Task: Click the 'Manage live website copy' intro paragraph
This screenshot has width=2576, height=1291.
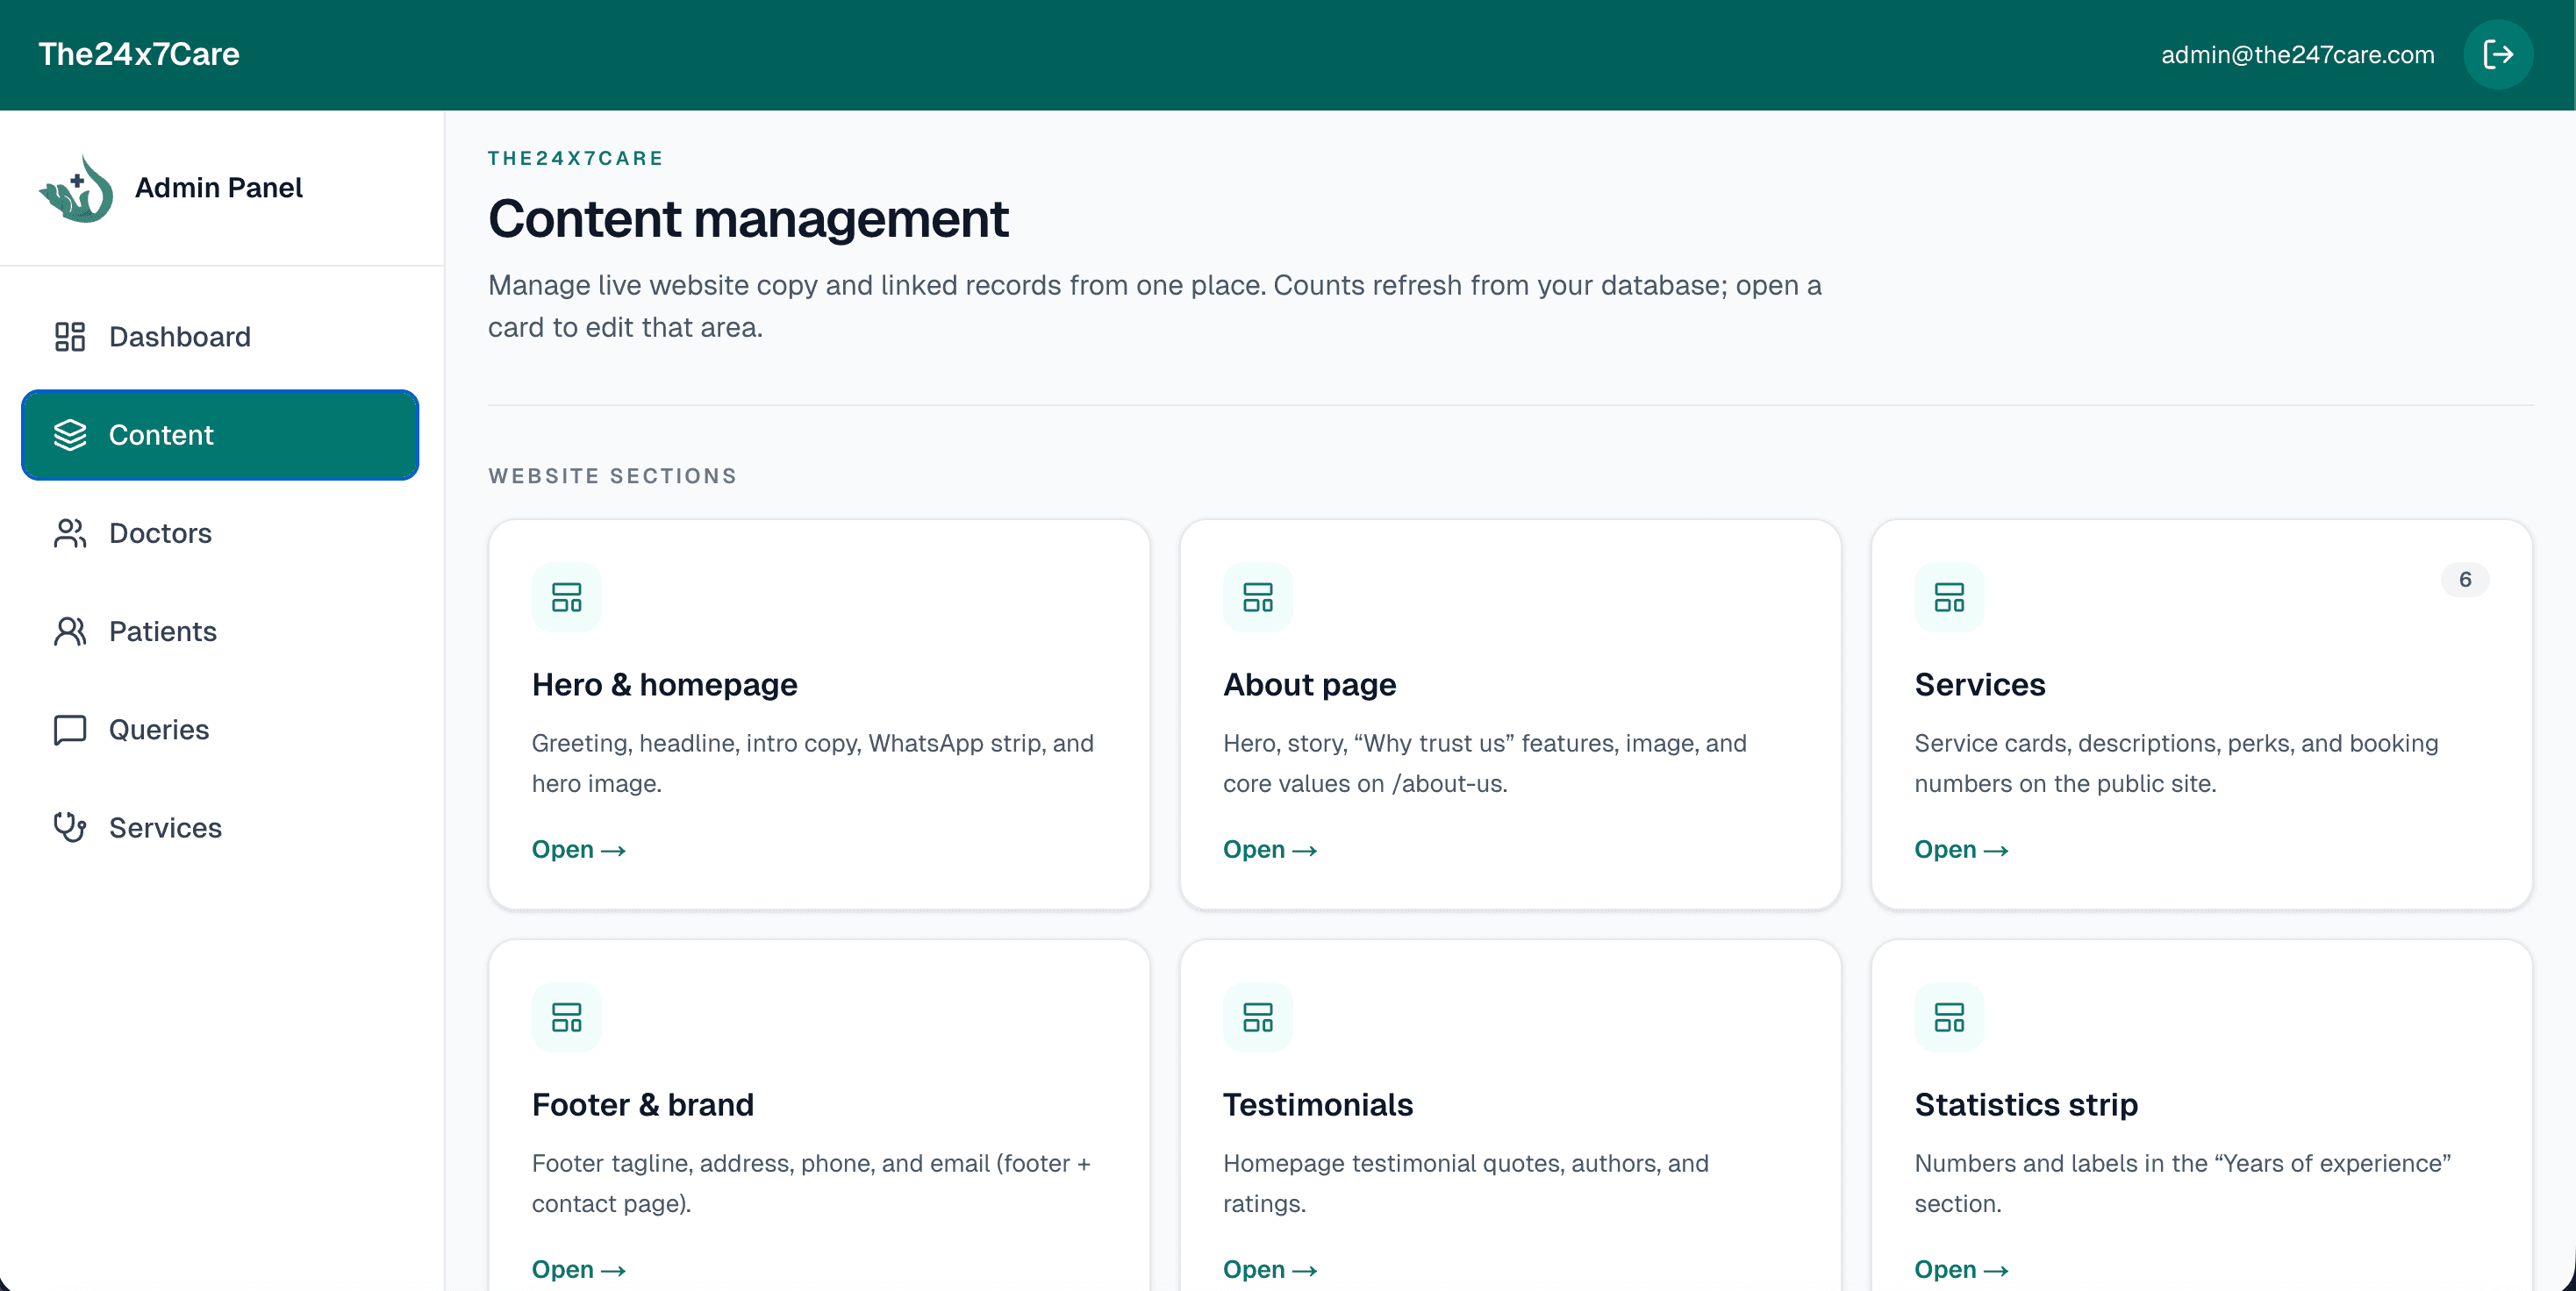Action: tap(1154, 306)
